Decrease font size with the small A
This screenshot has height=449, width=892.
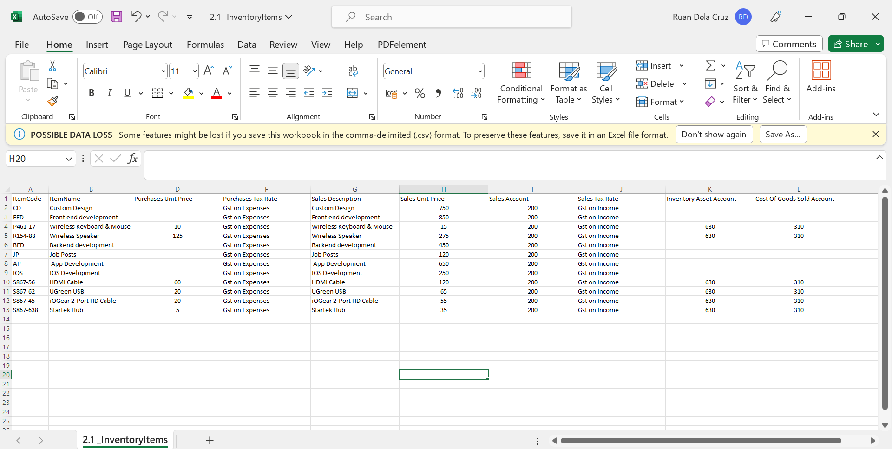tap(227, 71)
